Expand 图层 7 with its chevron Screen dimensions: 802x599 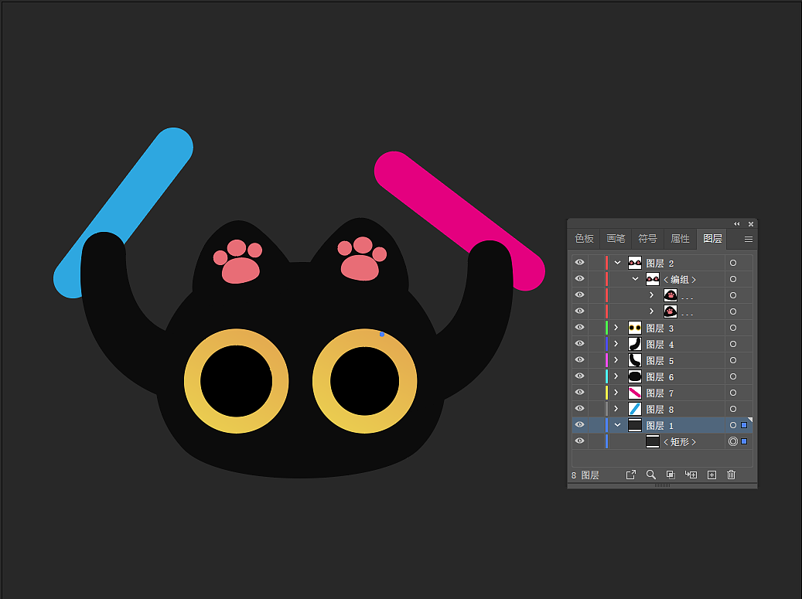coord(616,393)
